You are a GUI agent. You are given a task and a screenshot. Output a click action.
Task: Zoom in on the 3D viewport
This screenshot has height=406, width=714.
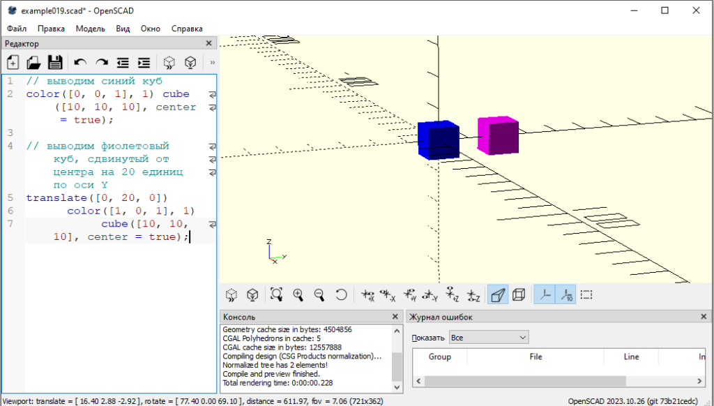pos(298,294)
